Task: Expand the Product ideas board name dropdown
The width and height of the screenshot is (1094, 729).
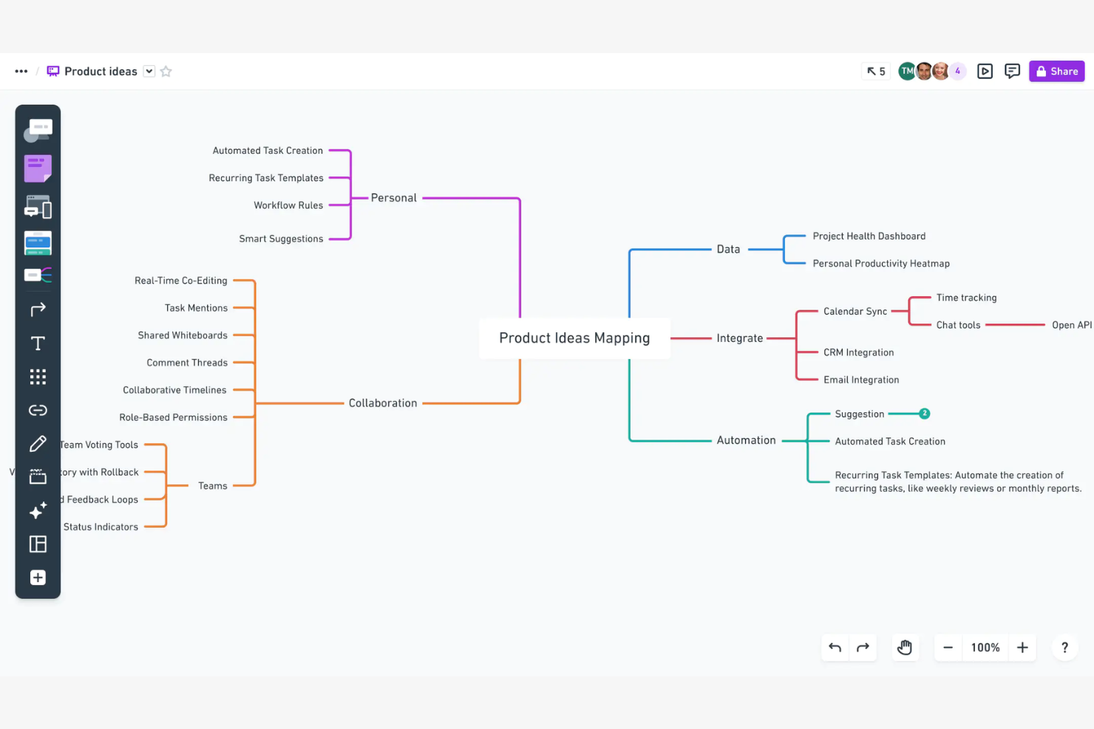Action: pos(149,71)
